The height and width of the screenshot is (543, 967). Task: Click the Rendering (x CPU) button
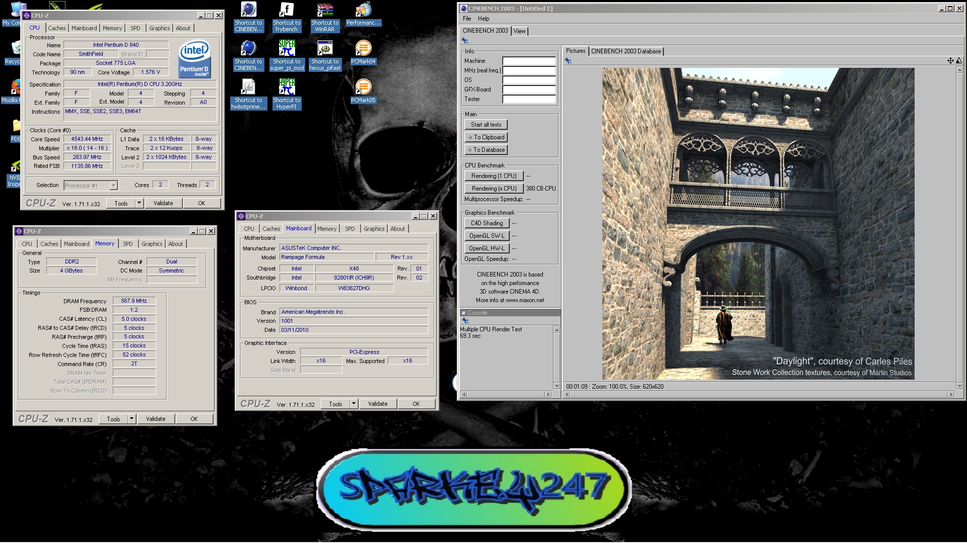494,189
